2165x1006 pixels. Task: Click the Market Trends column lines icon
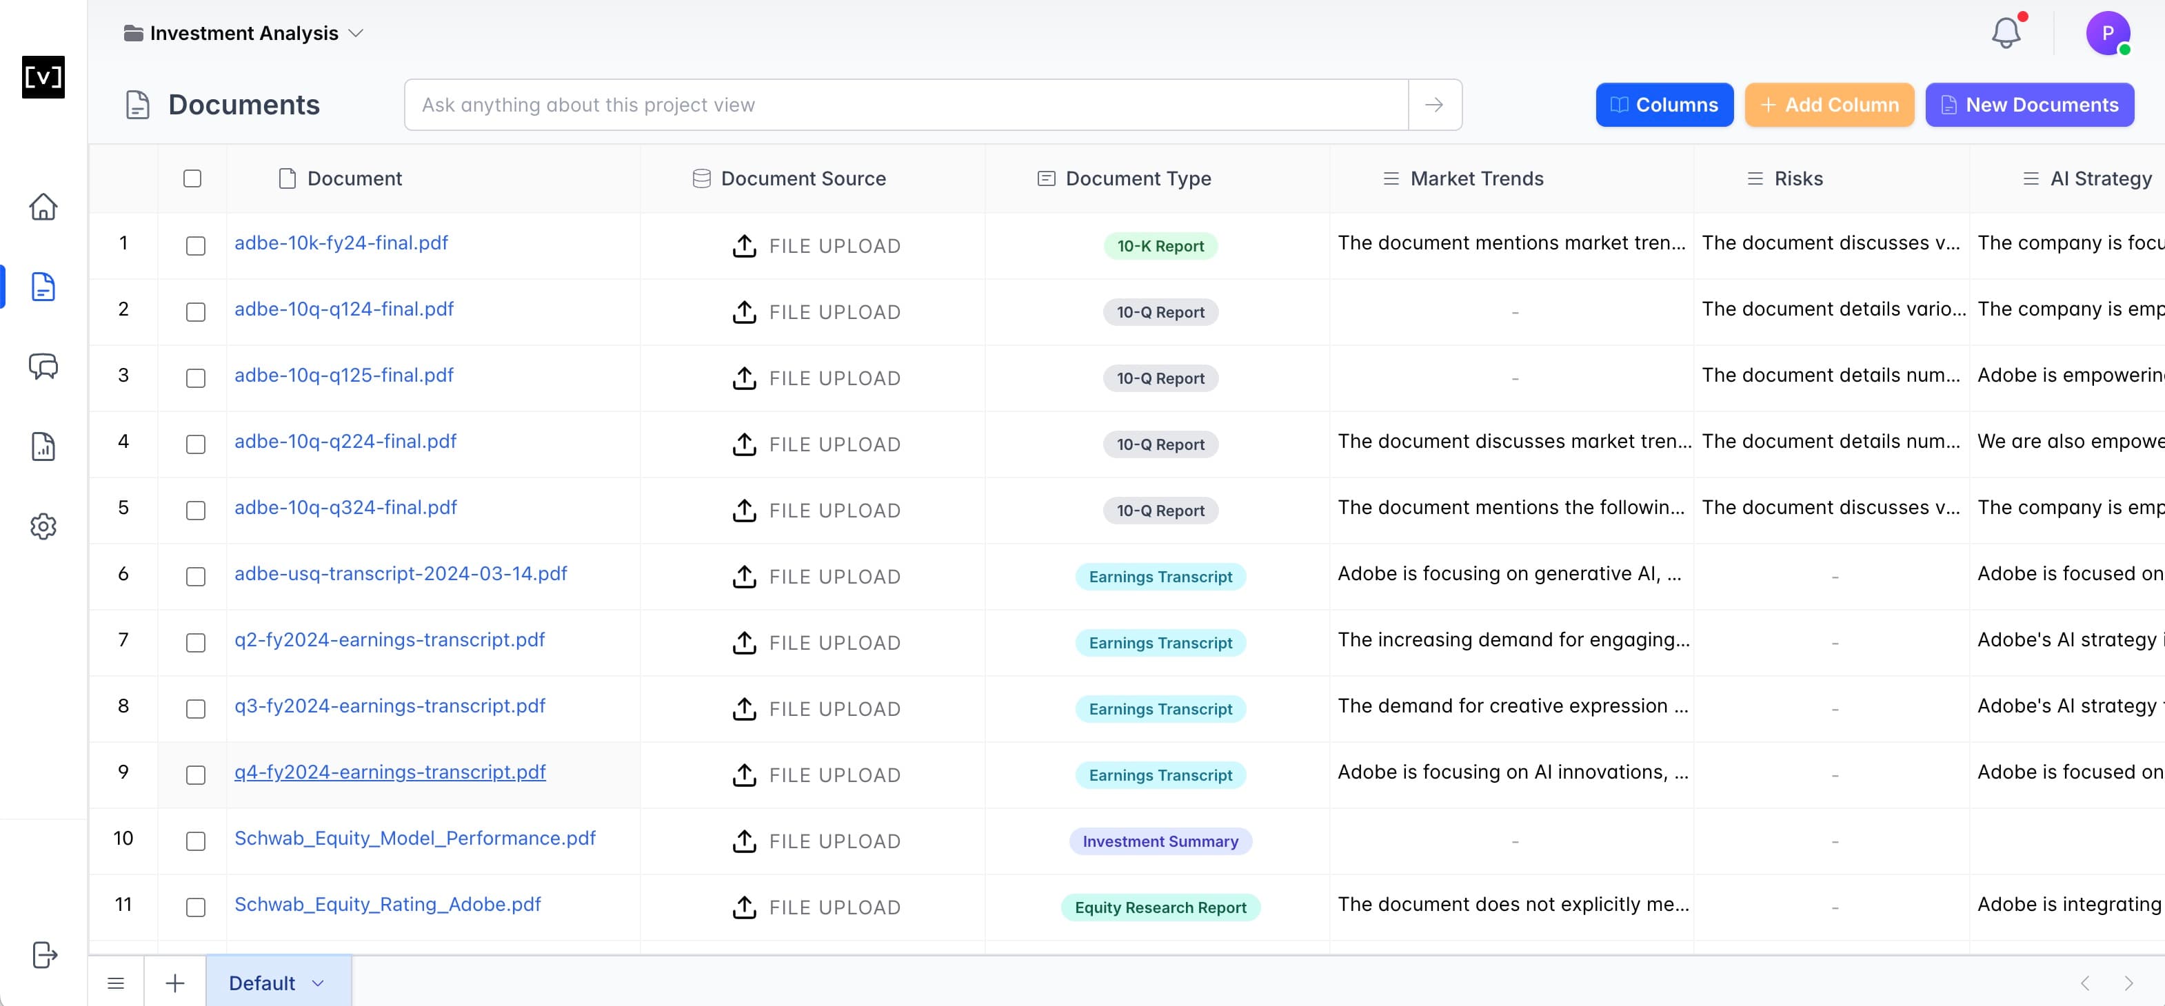(x=1392, y=179)
